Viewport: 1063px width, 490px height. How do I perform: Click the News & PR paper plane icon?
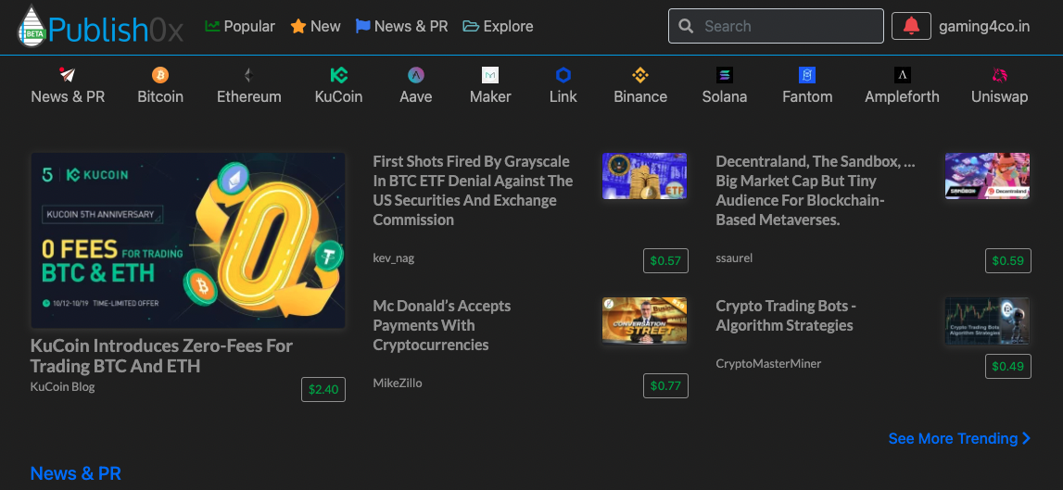pyautogui.click(x=67, y=74)
